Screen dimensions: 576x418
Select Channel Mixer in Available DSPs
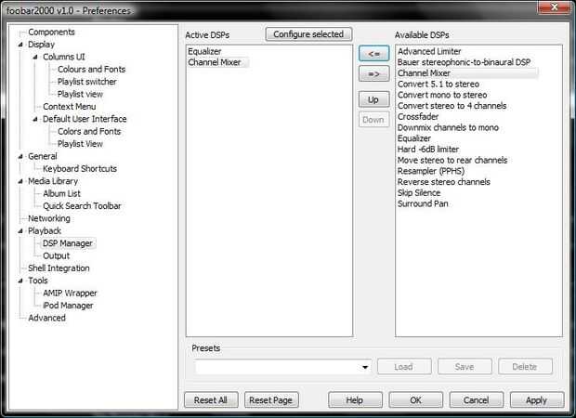(x=424, y=73)
